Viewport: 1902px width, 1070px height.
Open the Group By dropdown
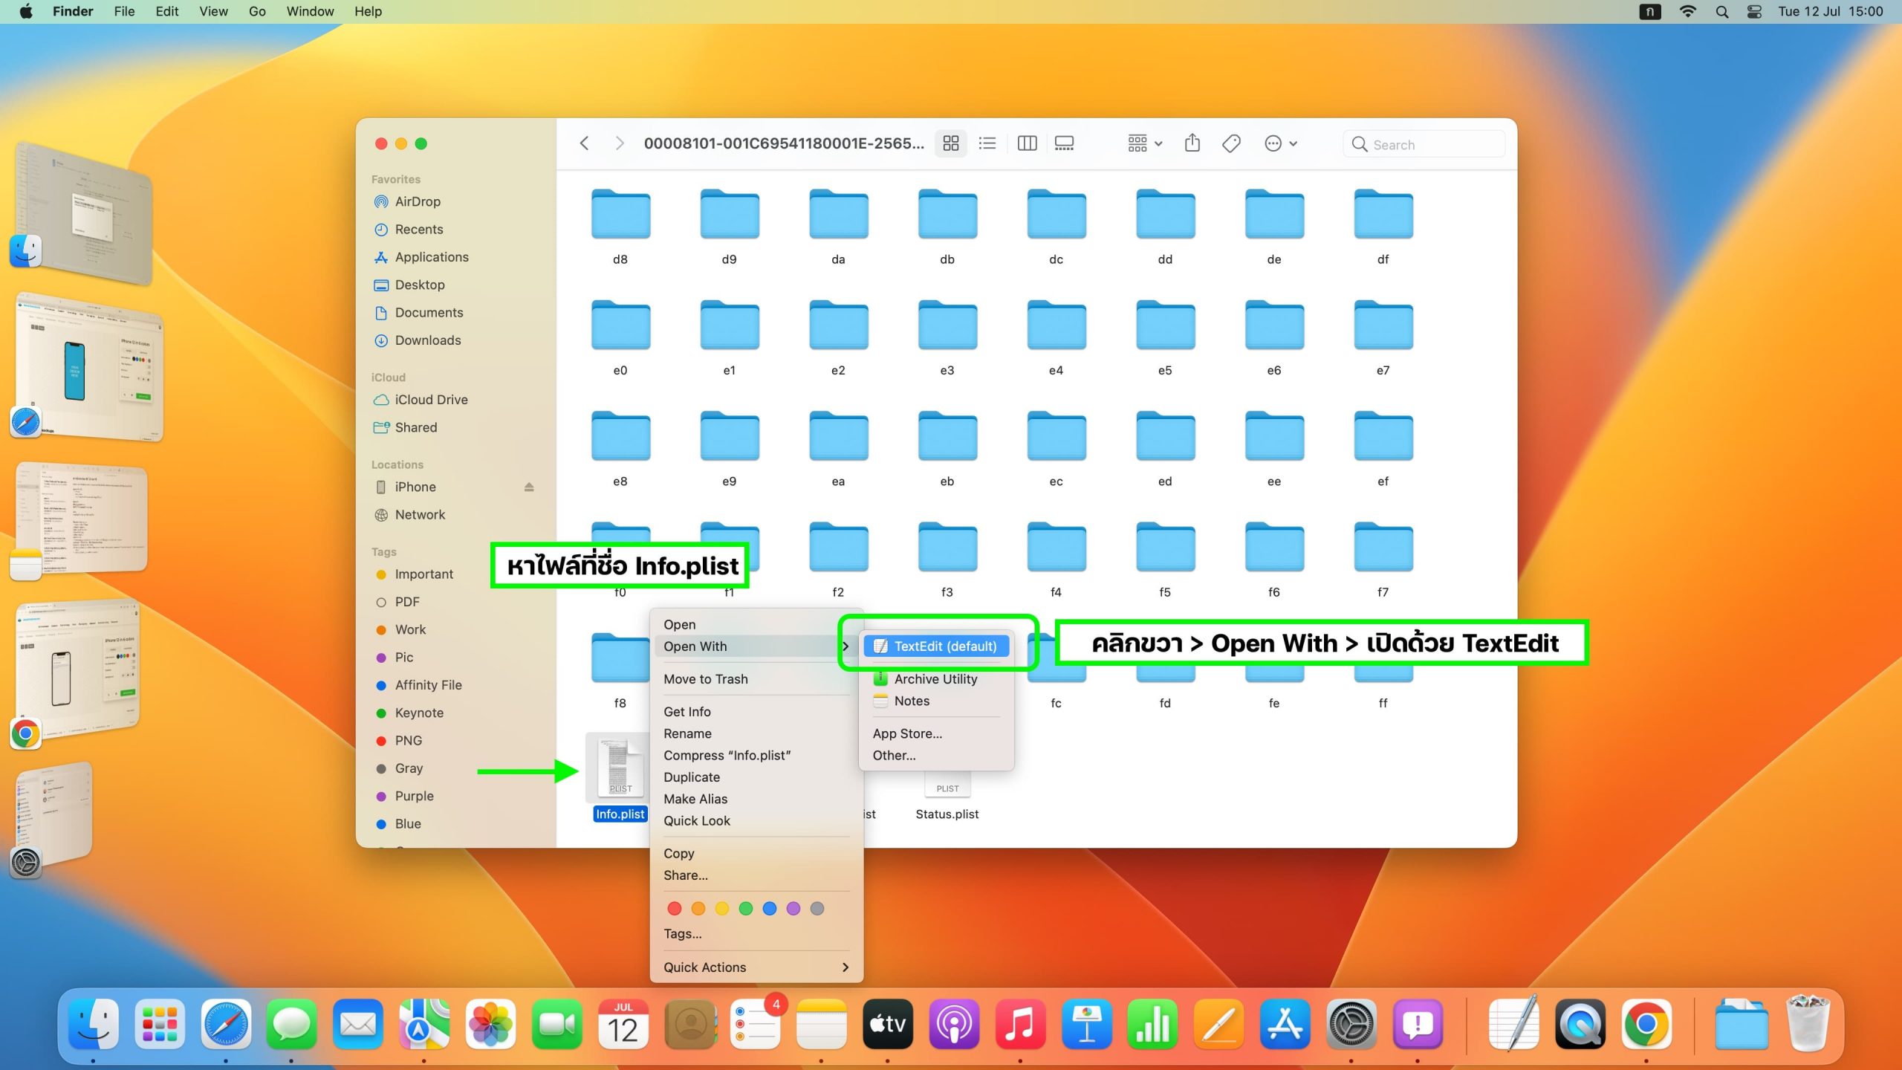(1144, 143)
